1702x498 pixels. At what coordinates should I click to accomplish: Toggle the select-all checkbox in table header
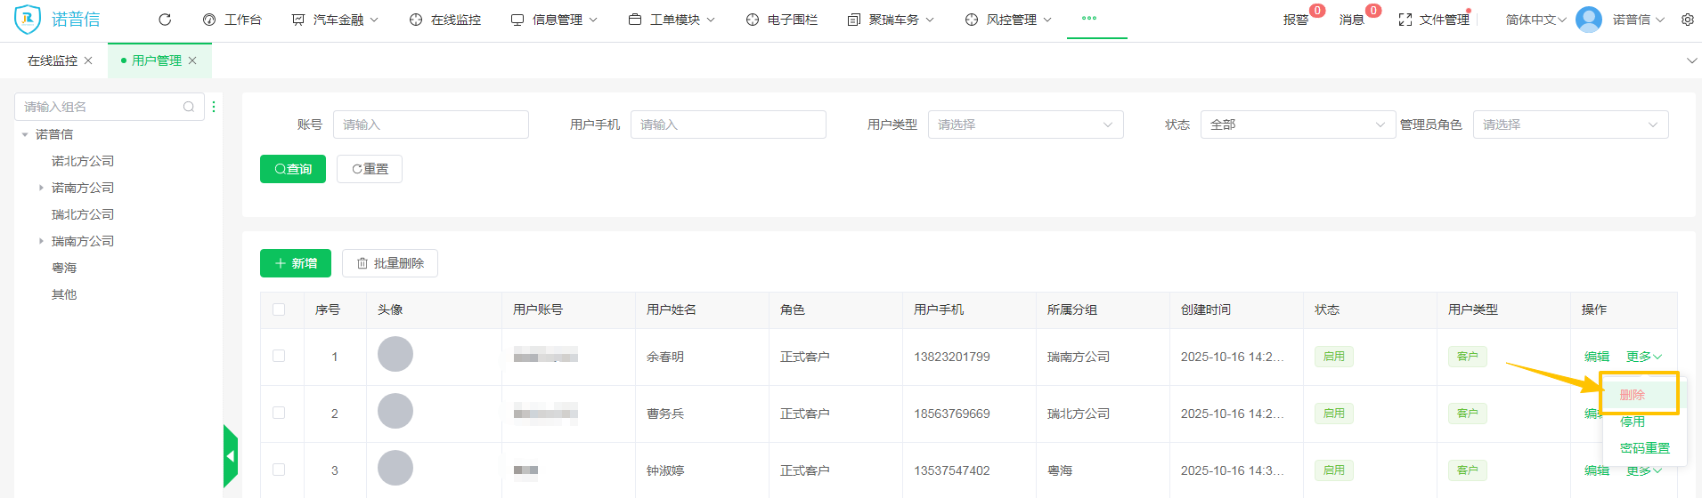(x=279, y=309)
